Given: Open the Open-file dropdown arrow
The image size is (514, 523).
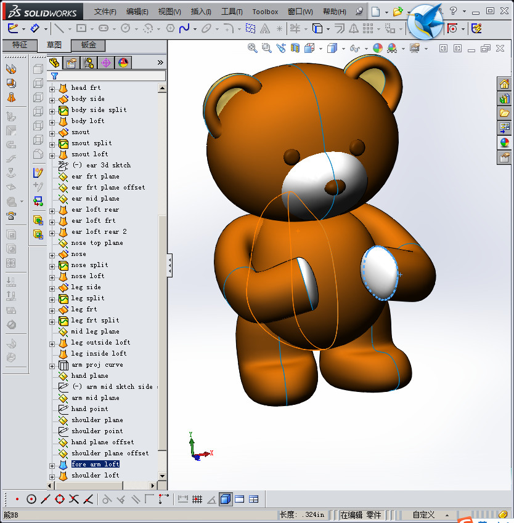Looking at the screenshot, I should pos(409,12).
